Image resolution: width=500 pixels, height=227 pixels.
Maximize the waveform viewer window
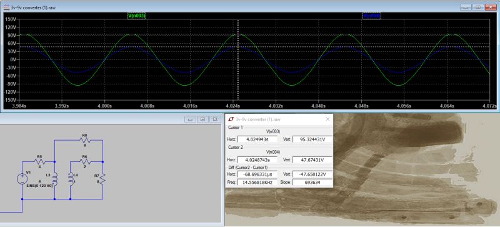478,7
